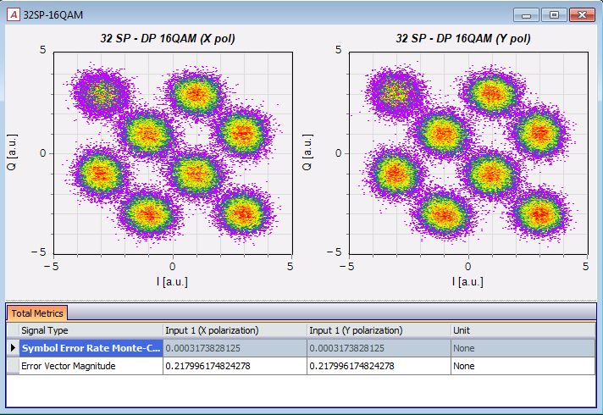
Task: Select the X polarization Symbol Error Rate value
Action: (x=234, y=348)
